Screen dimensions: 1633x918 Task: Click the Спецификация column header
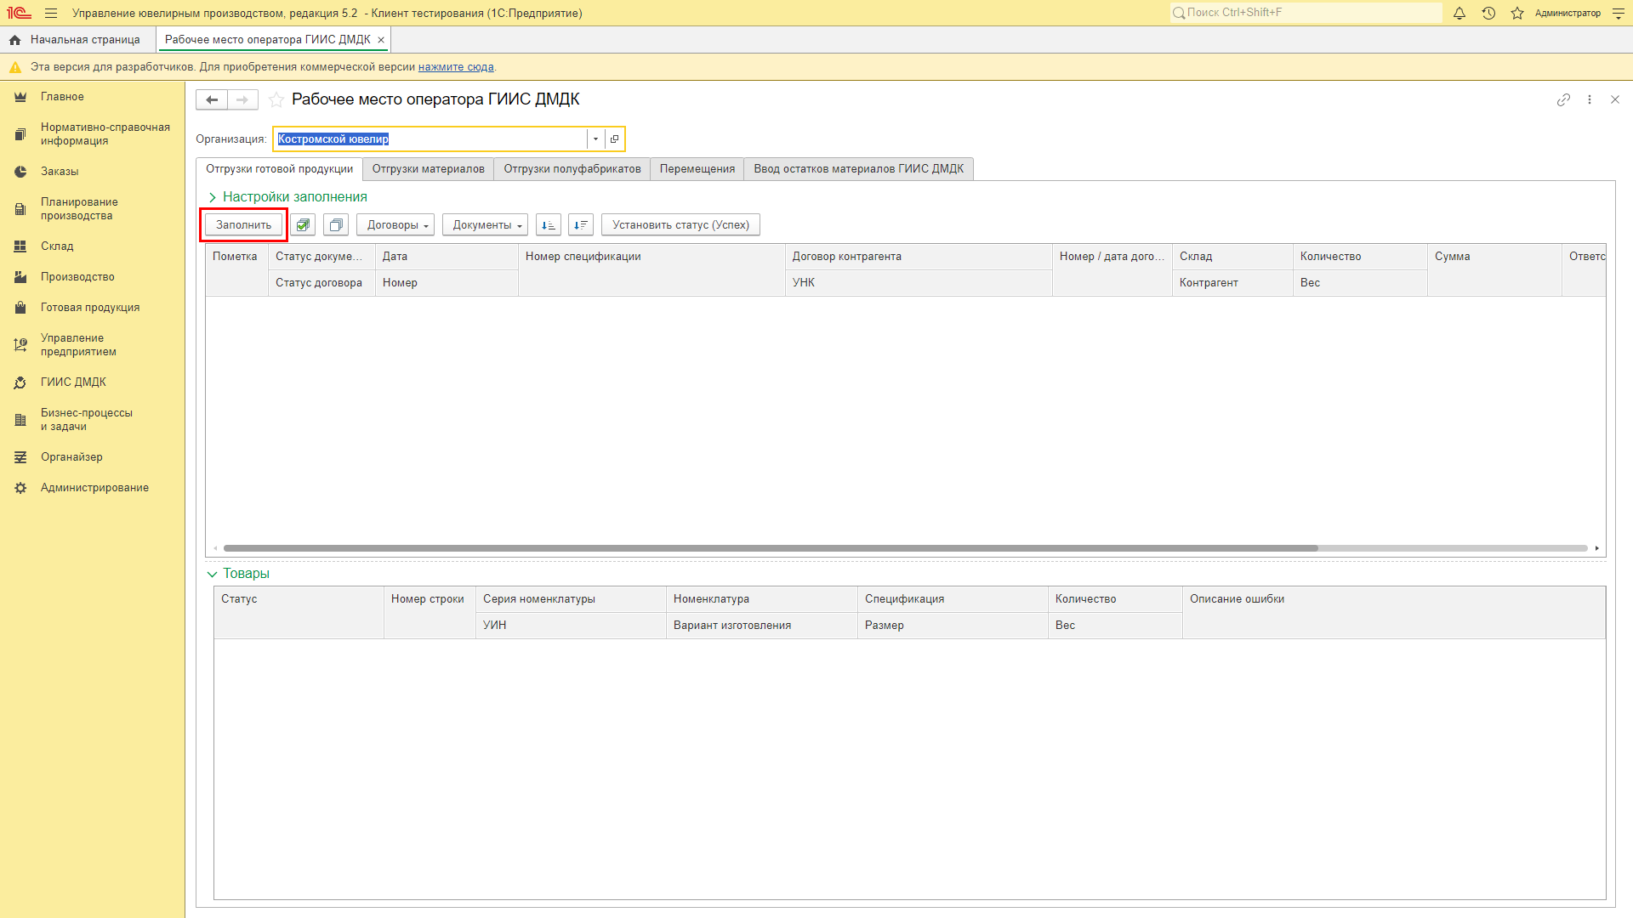[953, 599]
